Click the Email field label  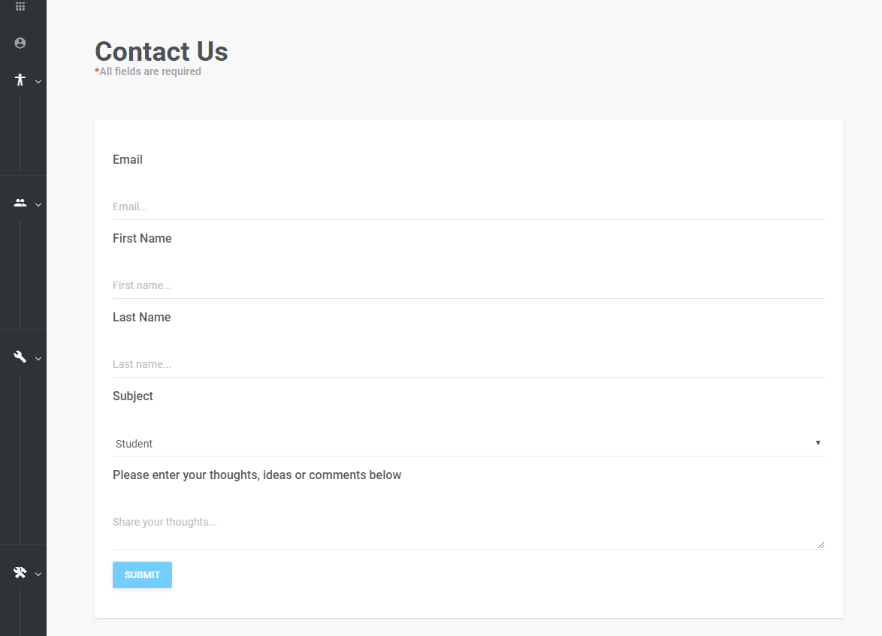pos(128,160)
